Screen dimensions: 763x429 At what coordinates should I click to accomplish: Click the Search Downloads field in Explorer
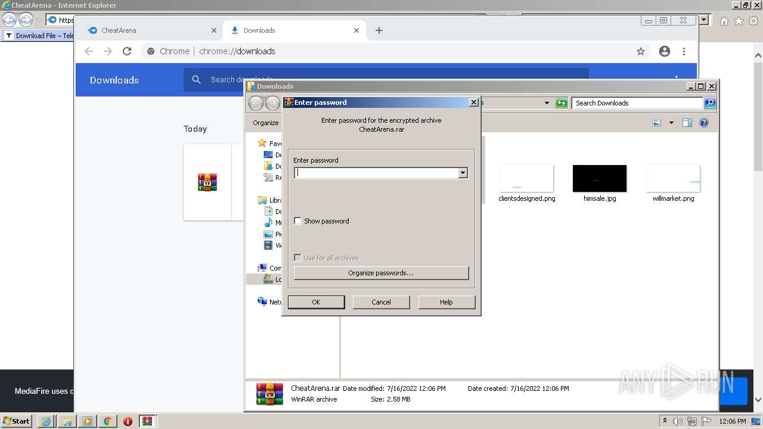click(637, 103)
